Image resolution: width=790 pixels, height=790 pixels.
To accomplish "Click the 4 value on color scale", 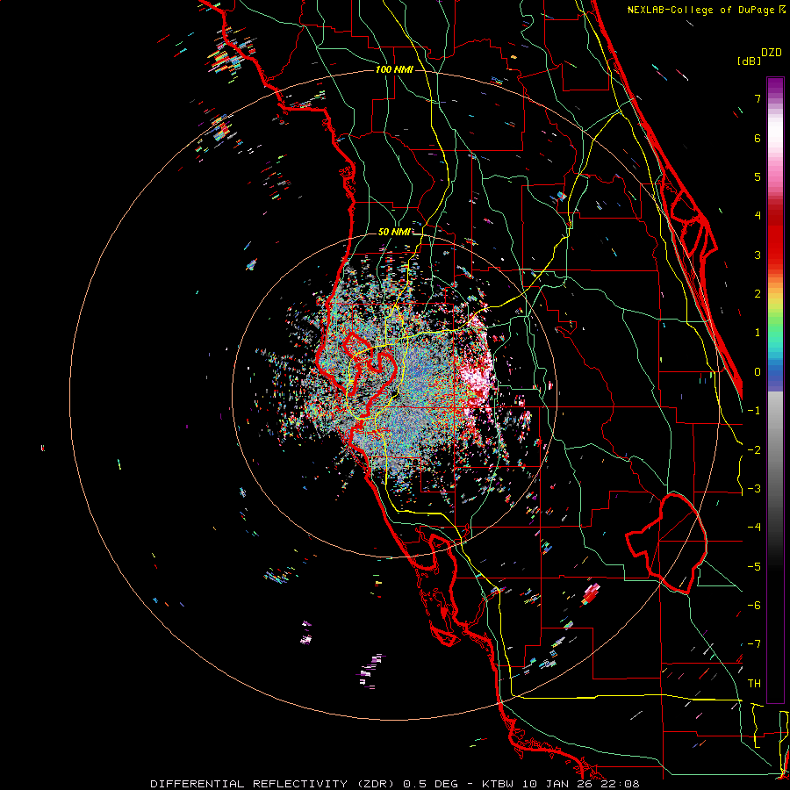I will pos(758,216).
